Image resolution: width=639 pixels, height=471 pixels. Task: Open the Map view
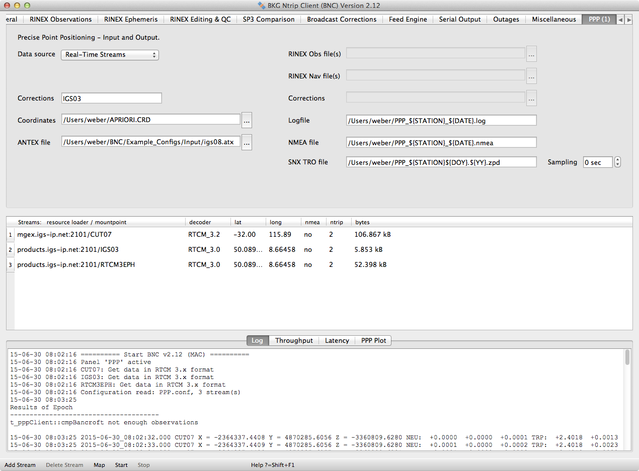[99, 465]
